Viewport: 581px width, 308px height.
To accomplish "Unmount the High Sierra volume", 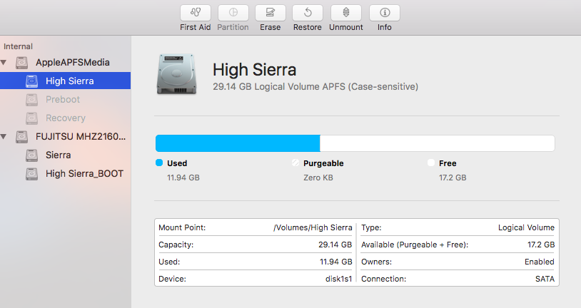I will click(345, 13).
